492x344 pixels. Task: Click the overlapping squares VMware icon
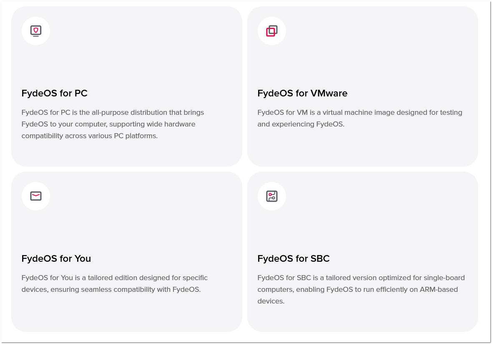[272, 31]
